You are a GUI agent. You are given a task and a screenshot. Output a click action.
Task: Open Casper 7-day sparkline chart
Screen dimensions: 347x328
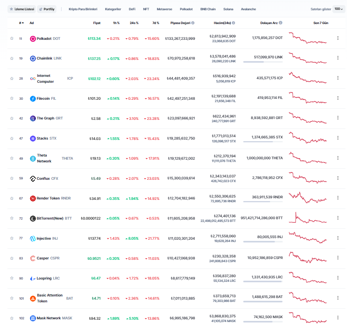click(x=308, y=257)
